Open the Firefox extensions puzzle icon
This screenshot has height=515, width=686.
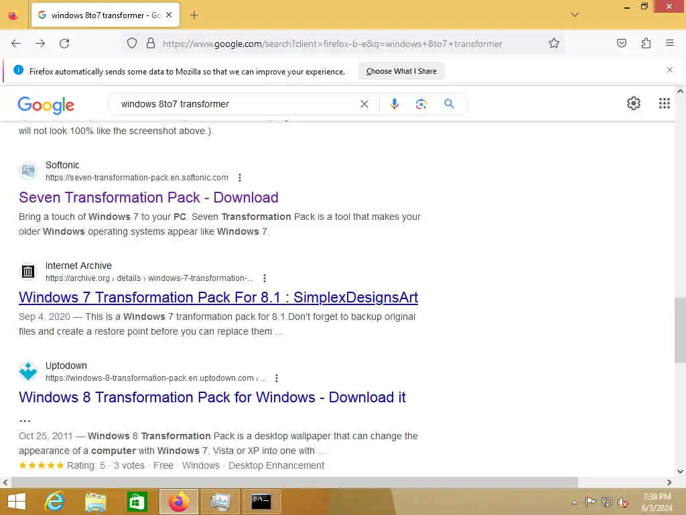click(646, 43)
